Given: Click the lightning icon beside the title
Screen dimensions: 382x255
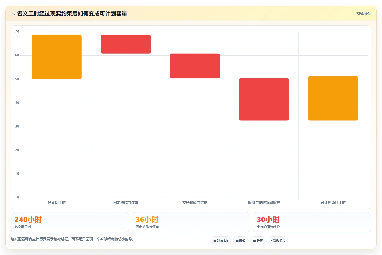Looking at the screenshot, I should tap(13, 14).
